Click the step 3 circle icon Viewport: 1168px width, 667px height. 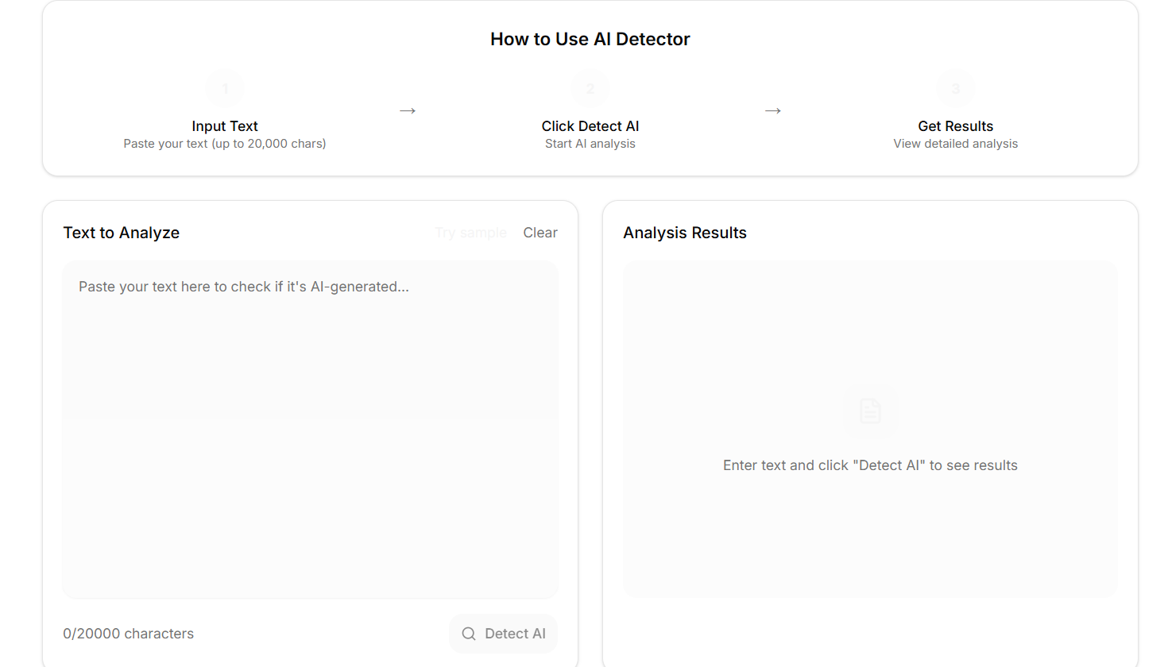pos(956,89)
